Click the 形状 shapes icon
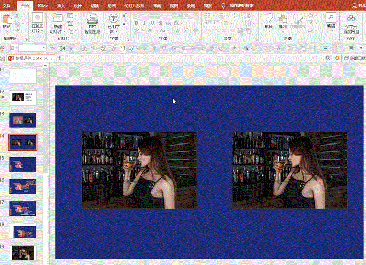 pyautogui.click(x=268, y=18)
